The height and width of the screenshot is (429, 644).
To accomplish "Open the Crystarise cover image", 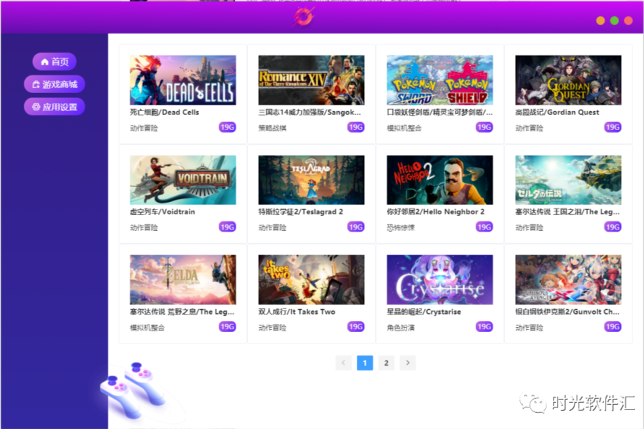I will coord(440,279).
